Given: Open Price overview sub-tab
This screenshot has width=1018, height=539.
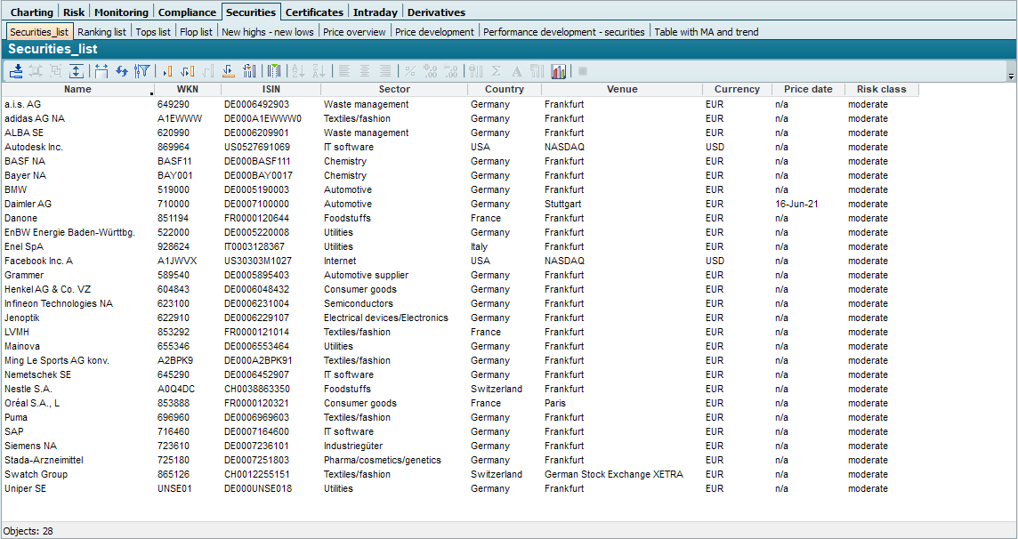Looking at the screenshot, I should click(354, 32).
